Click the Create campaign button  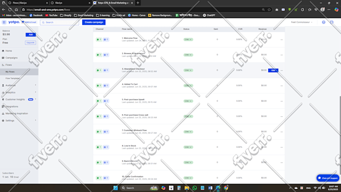coord(94,22)
